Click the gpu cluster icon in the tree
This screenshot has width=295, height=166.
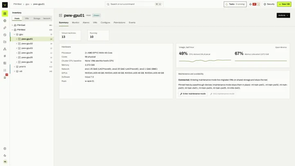17,34
